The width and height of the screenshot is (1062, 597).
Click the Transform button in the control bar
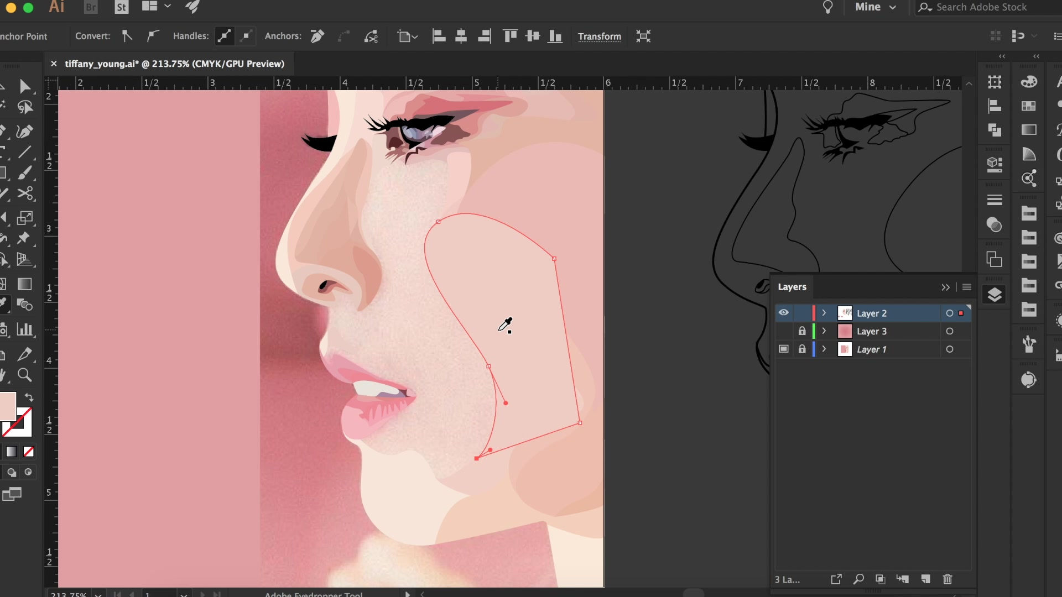600,36
